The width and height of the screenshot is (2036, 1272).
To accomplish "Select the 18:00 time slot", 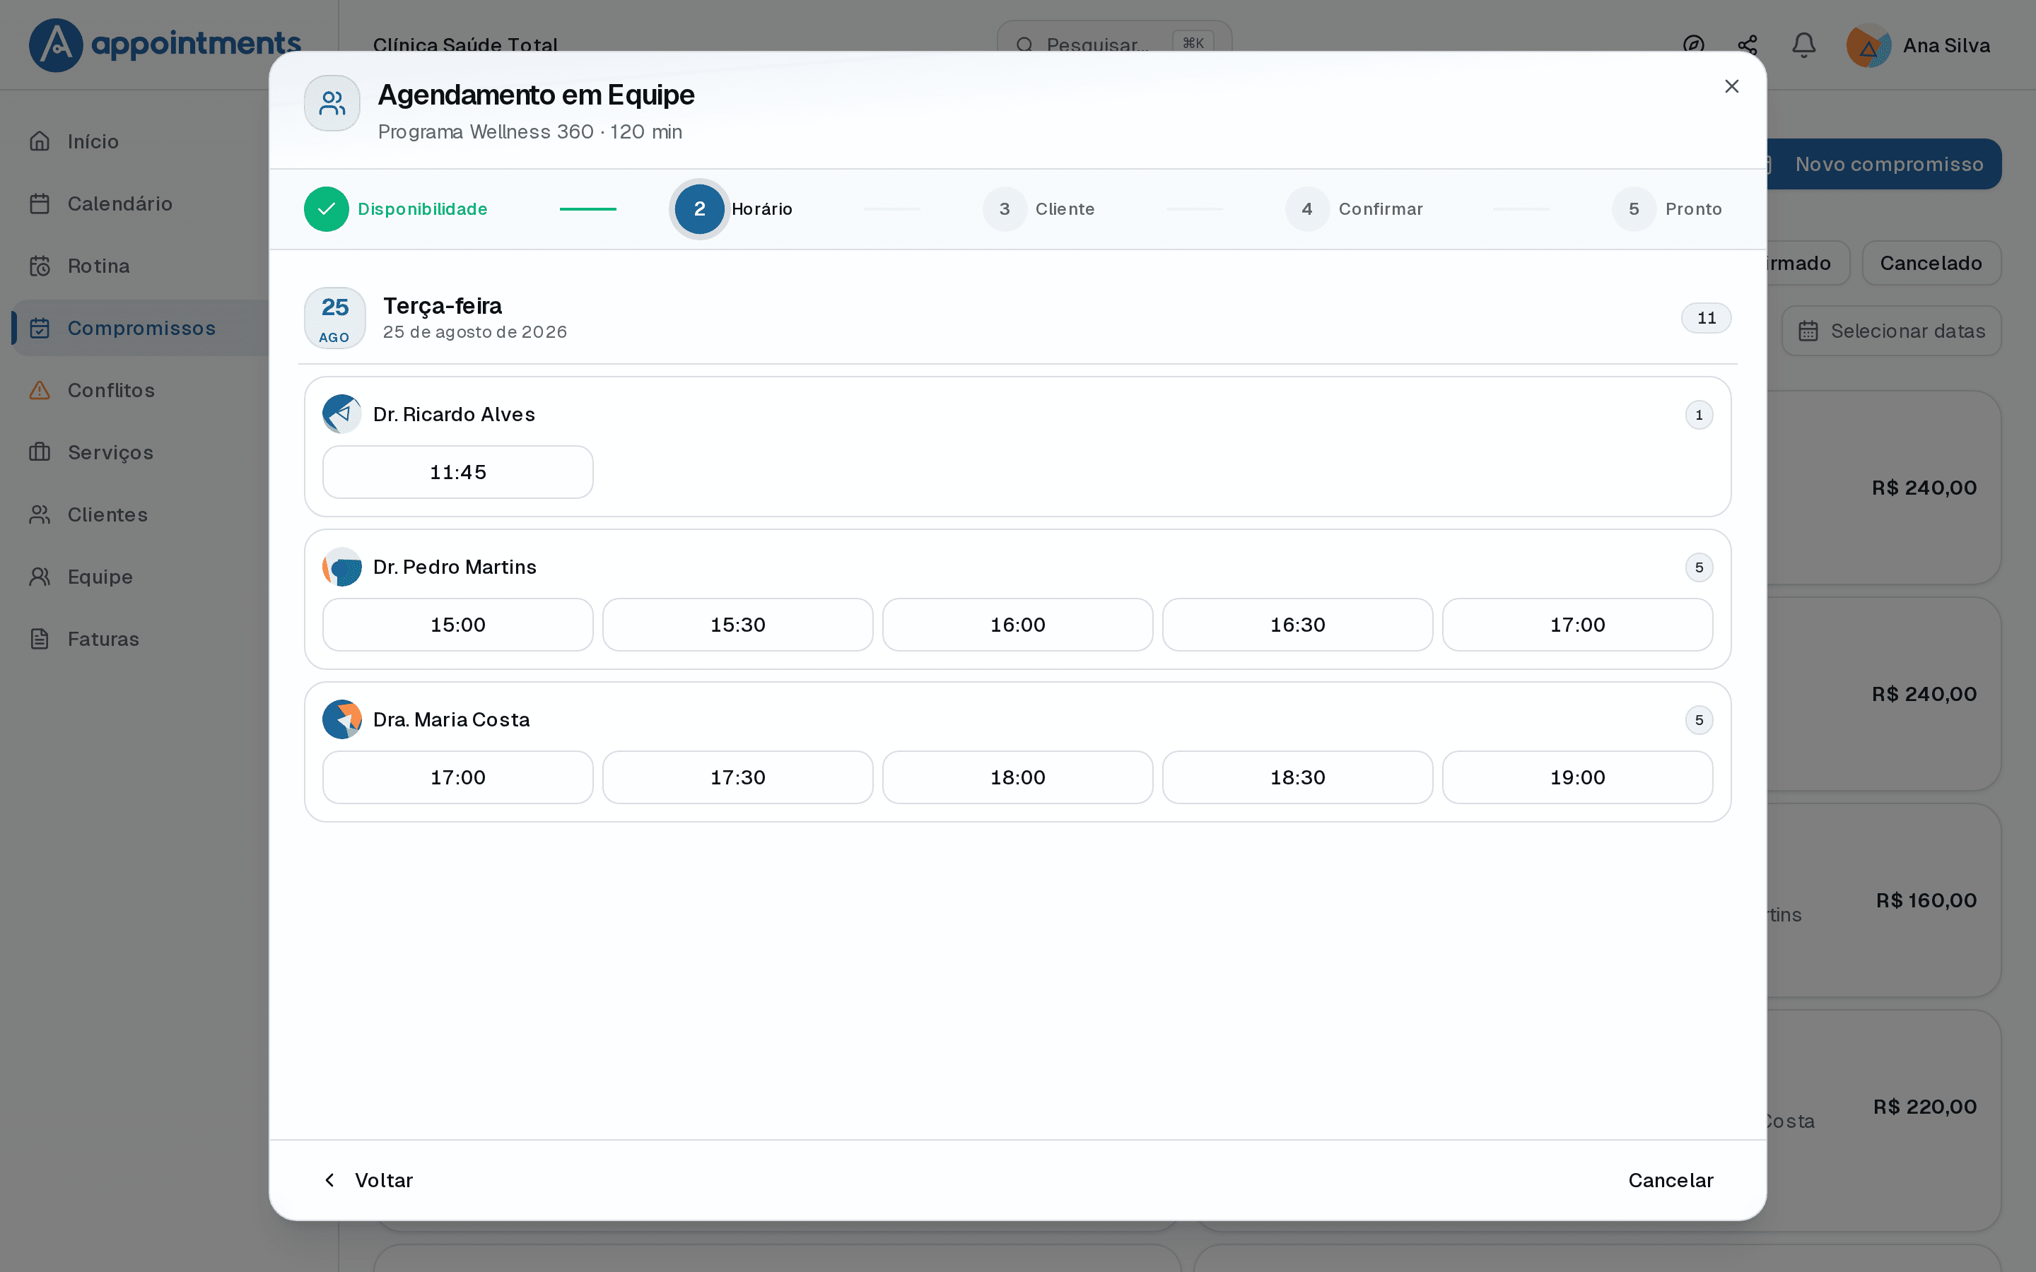I will (x=1018, y=777).
